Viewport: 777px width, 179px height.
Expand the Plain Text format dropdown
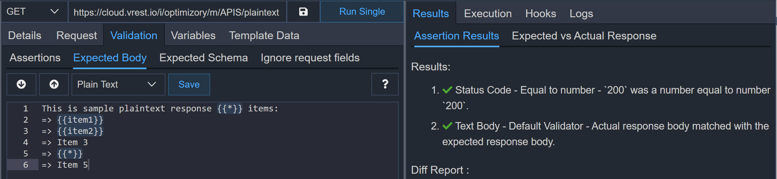point(118,84)
